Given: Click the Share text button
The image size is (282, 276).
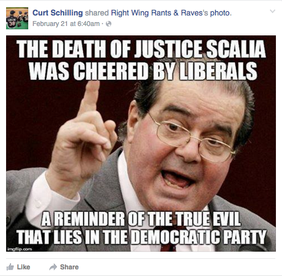Looking at the screenshot, I should point(69,267).
